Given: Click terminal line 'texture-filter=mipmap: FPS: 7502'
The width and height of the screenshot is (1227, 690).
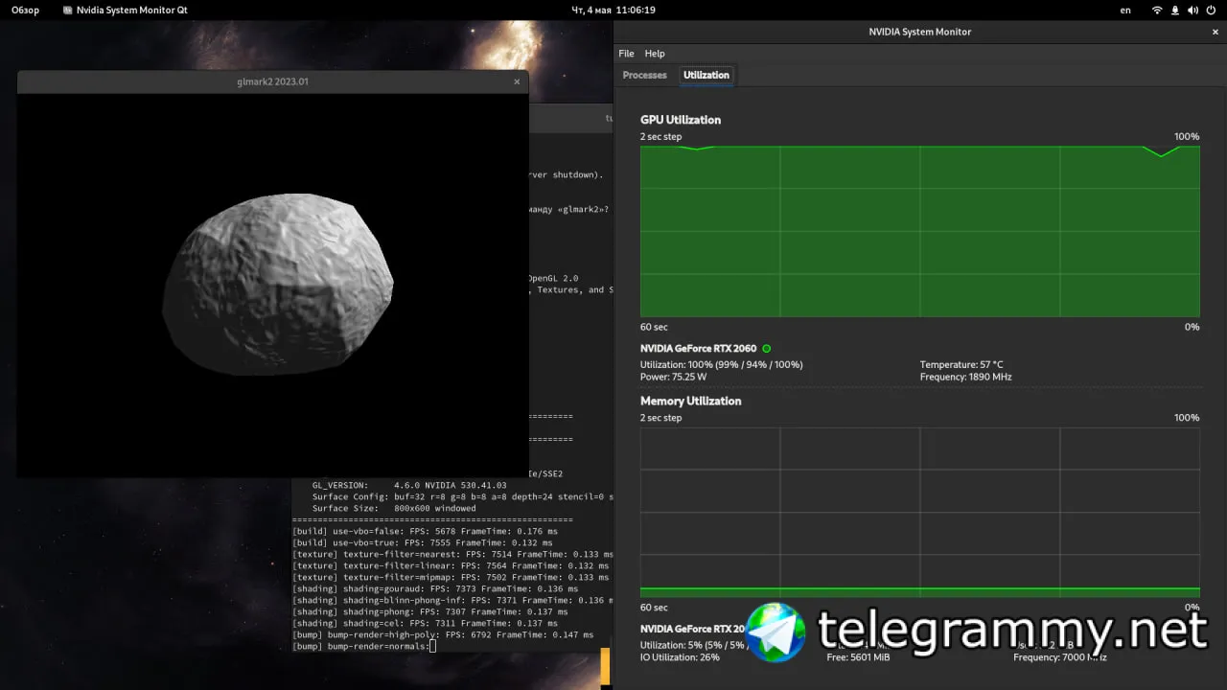Looking at the screenshot, I should [x=451, y=577].
